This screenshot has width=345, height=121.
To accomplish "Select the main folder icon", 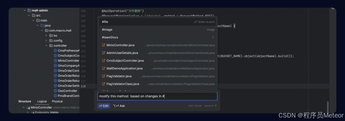I will coord(38,20).
